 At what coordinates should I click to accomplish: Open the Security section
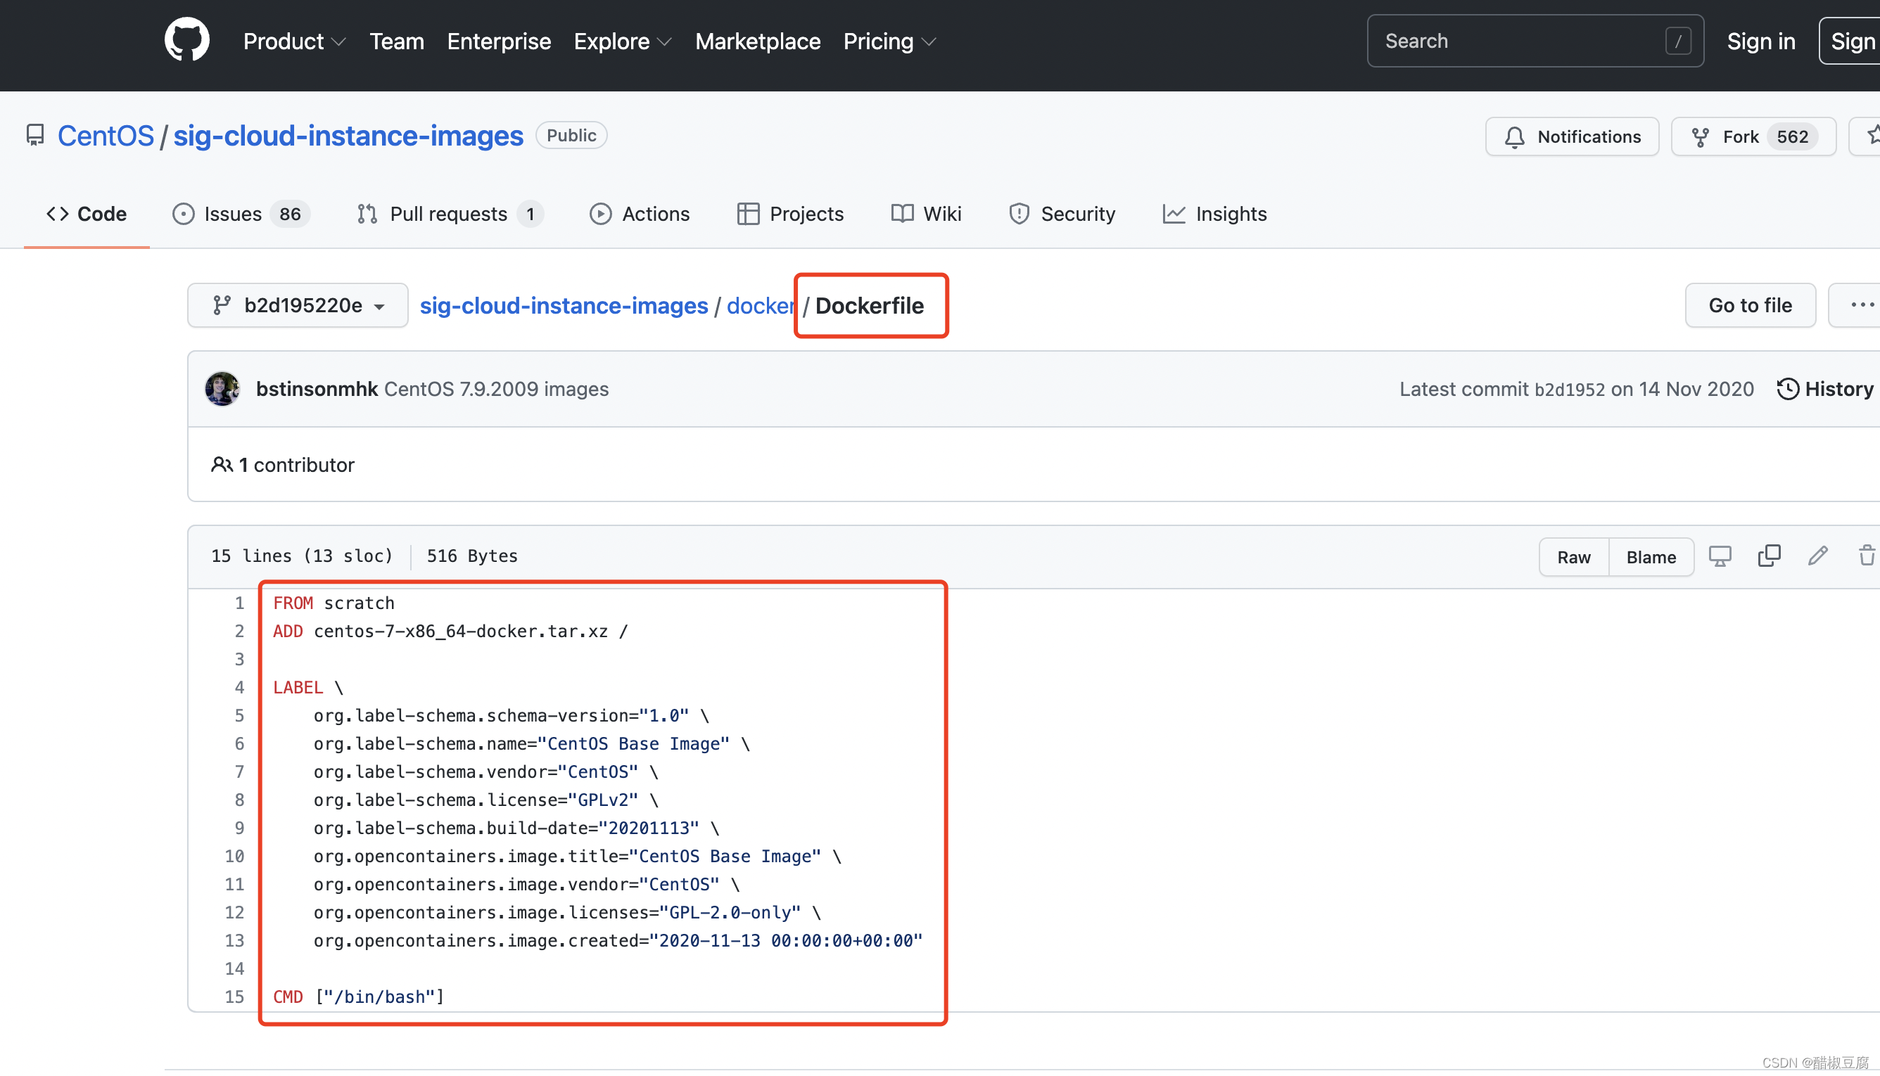[1077, 213]
